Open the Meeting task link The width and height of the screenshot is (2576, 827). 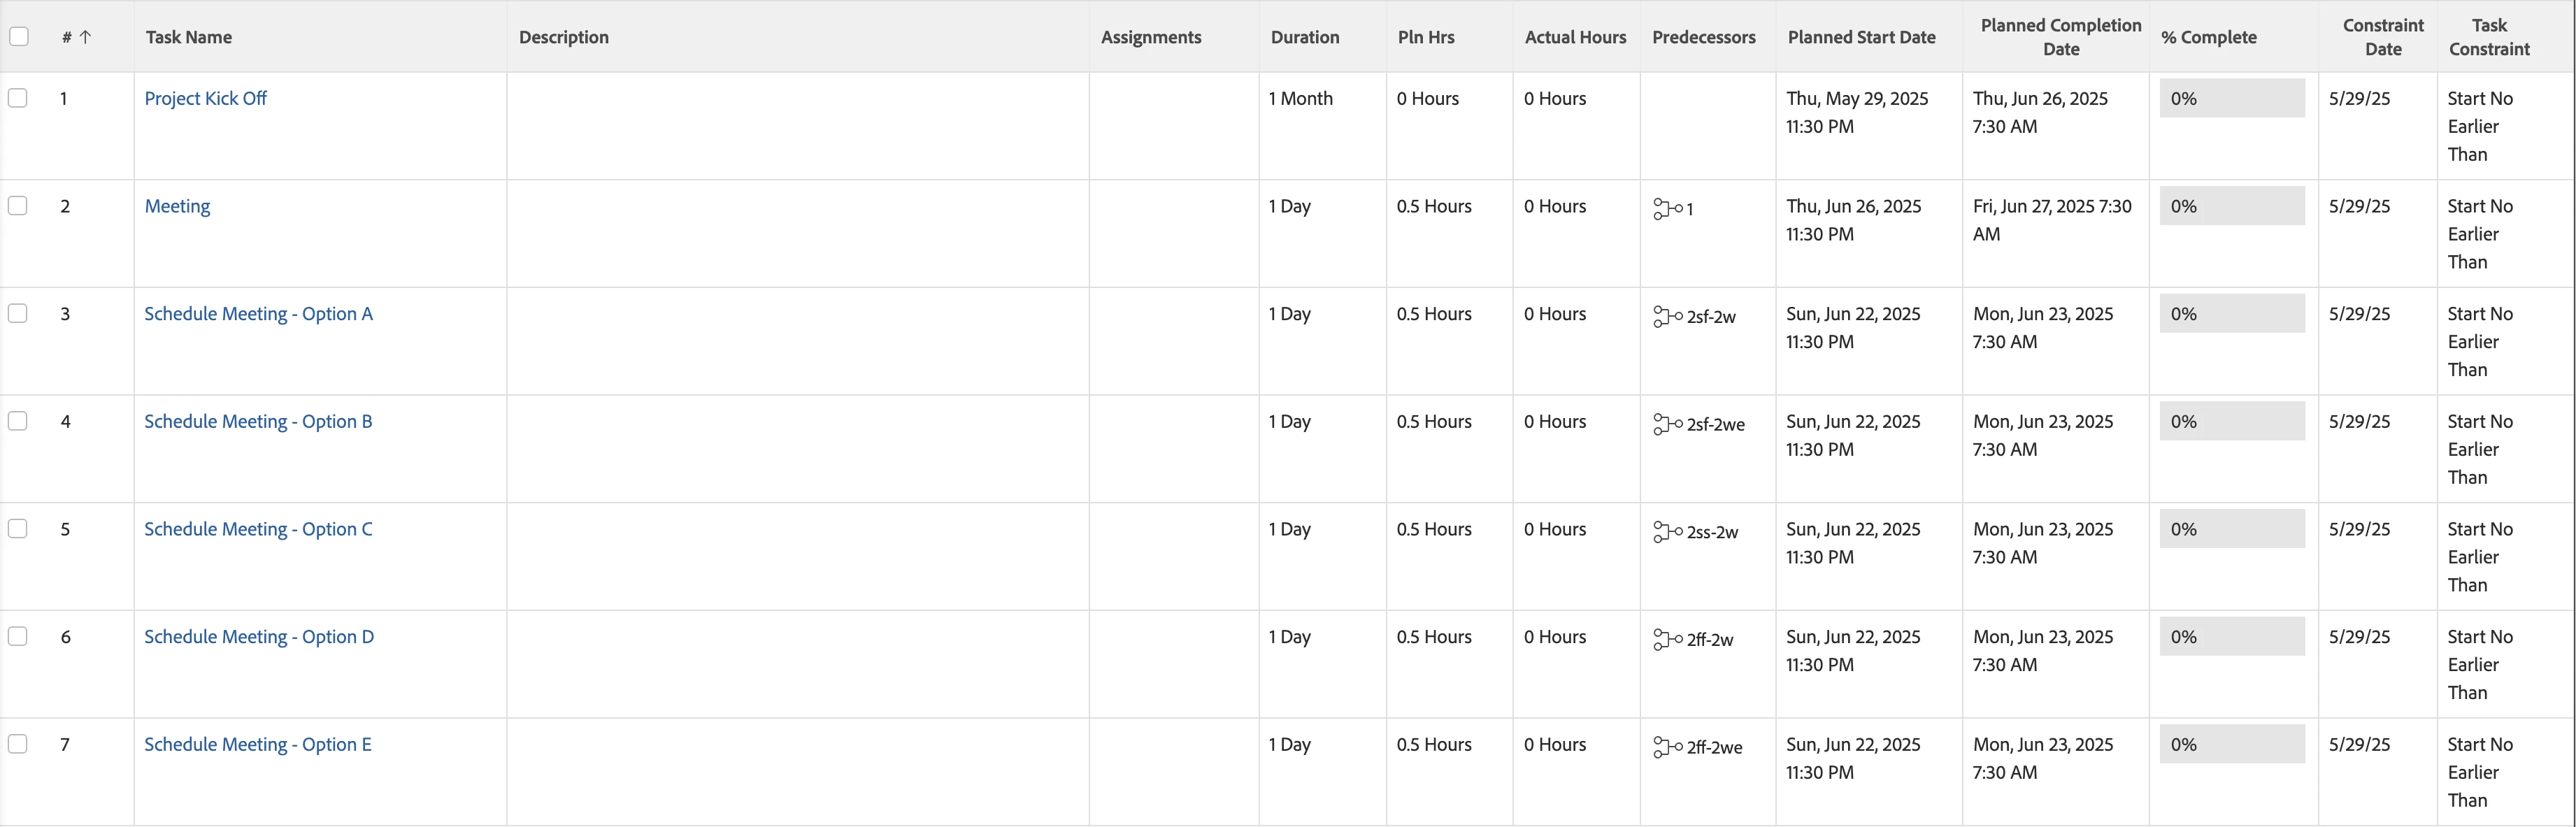177,206
